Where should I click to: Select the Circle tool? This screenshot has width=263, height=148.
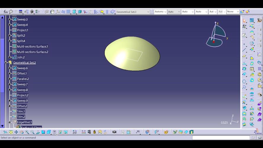(x=244, y=82)
